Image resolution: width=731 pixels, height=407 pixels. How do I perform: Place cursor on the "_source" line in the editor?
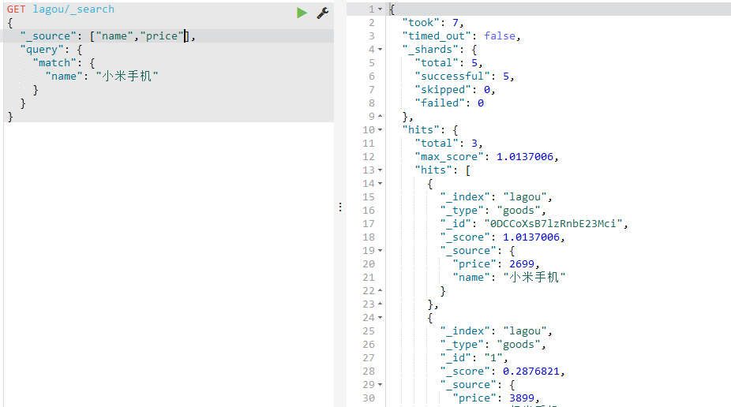coord(107,35)
